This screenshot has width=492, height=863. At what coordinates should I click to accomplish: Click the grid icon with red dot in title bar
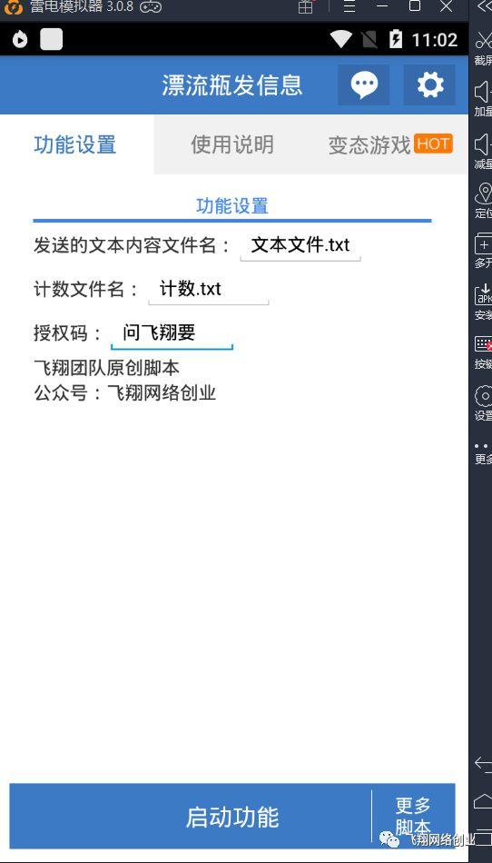pos(306,6)
